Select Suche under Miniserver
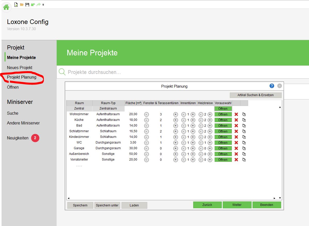The height and width of the screenshot is (226, 309). click(13, 113)
